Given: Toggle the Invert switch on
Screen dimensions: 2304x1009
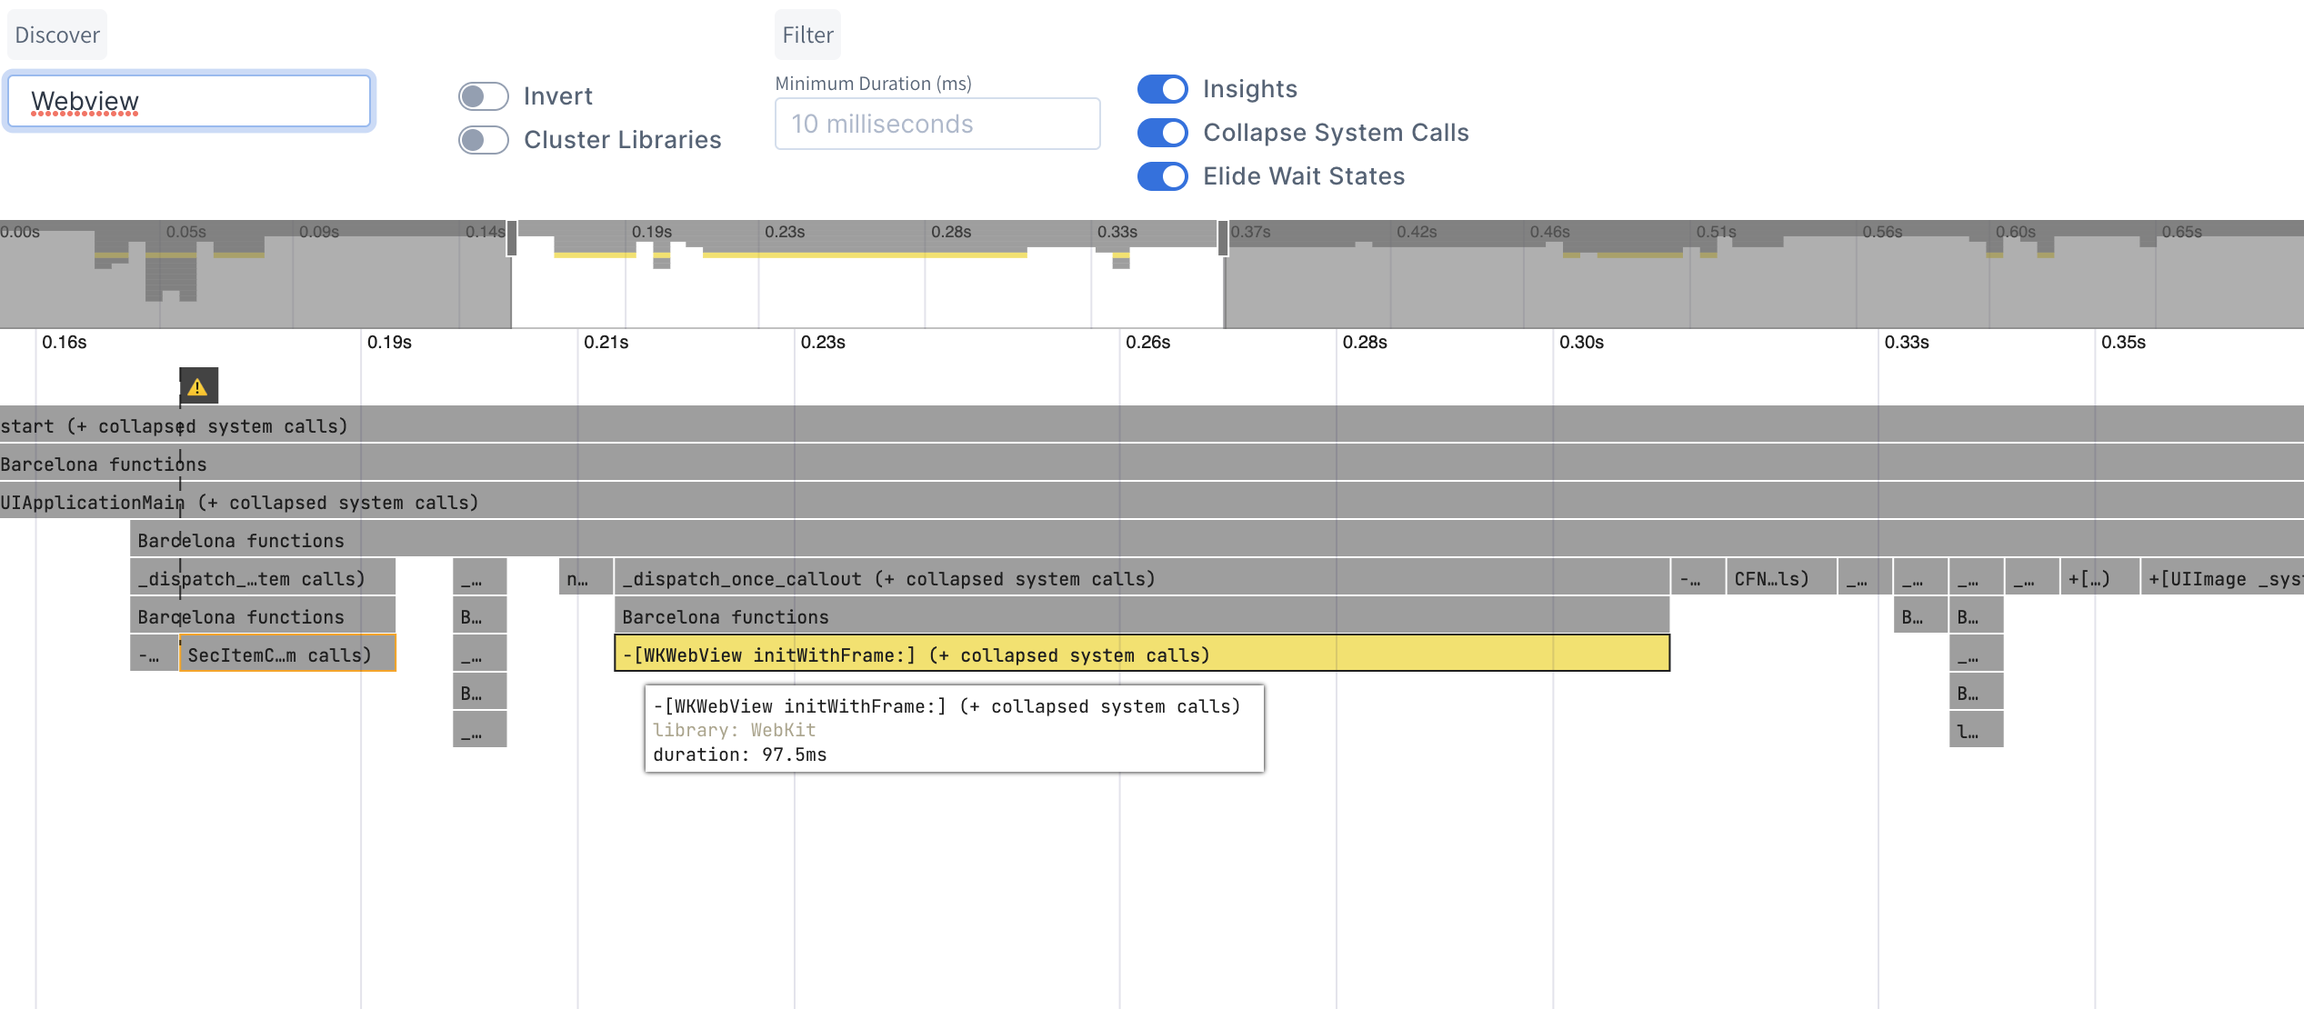Looking at the screenshot, I should [483, 95].
